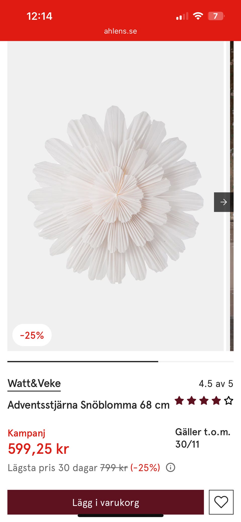Tap the next image arrow
The image size is (241, 522).
(x=223, y=202)
